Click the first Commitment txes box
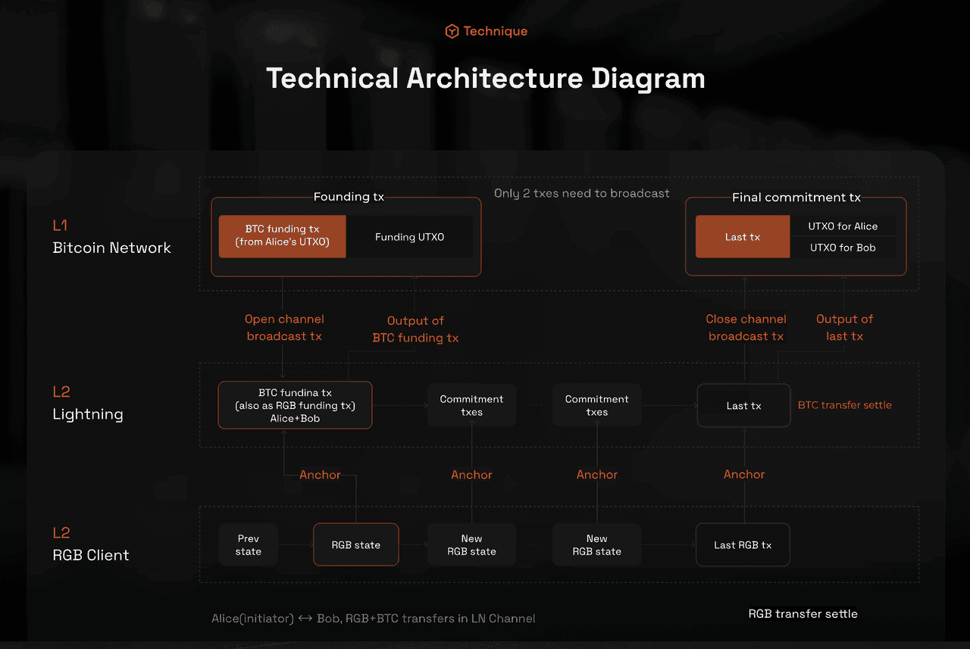The width and height of the screenshot is (970, 649). pyautogui.click(x=471, y=405)
